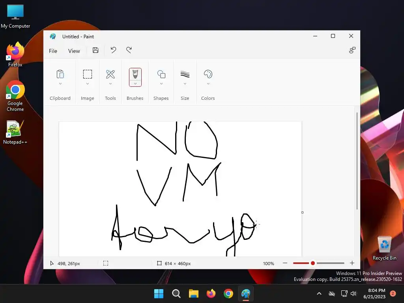This screenshot has height=303, width=404.
Task: Open the volume control in system tray
Action: 353,294
